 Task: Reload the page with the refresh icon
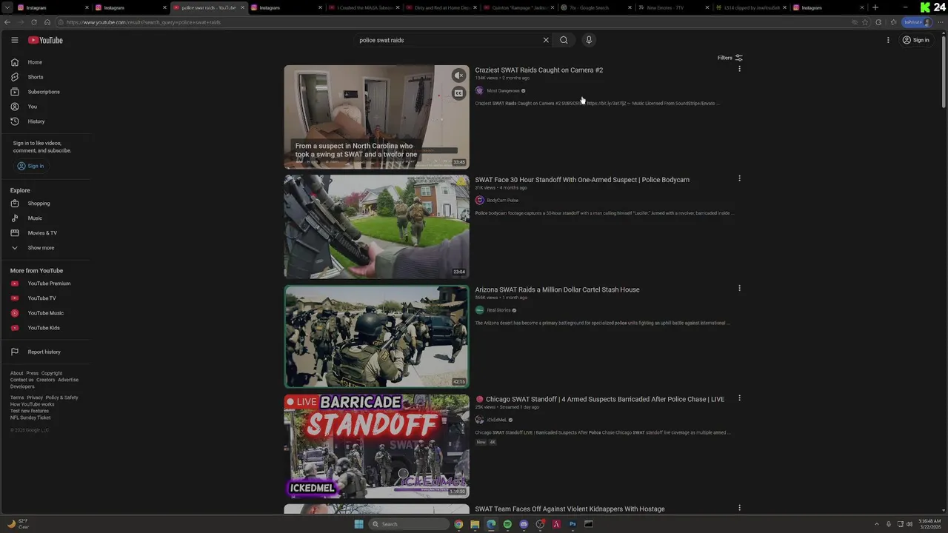pyautogui.click(x=34, y=22)
